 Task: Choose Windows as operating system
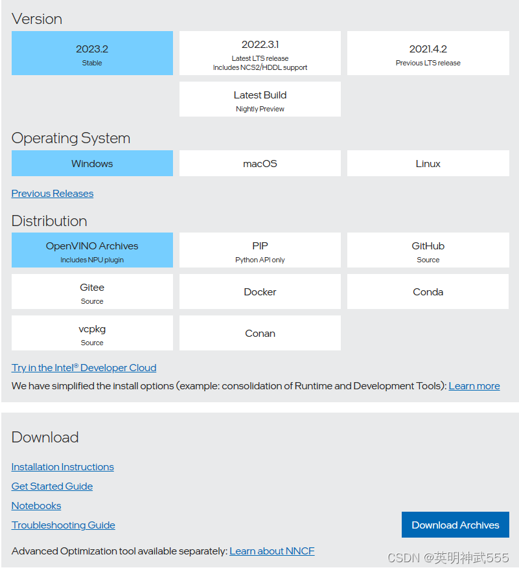coord(92,164)
